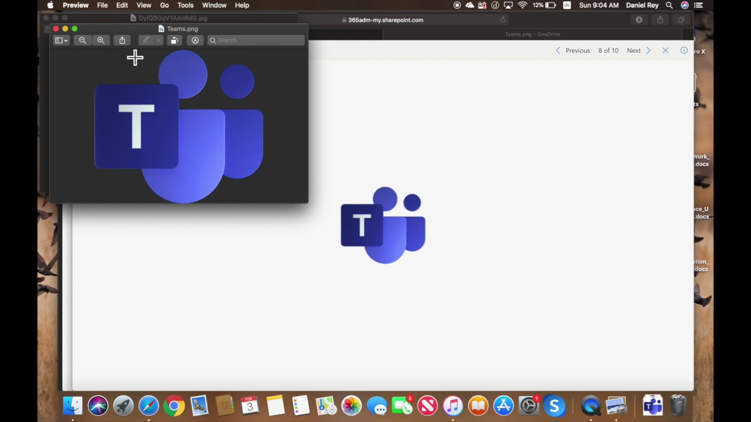Open the Edit menu

(x=122, y=5)
